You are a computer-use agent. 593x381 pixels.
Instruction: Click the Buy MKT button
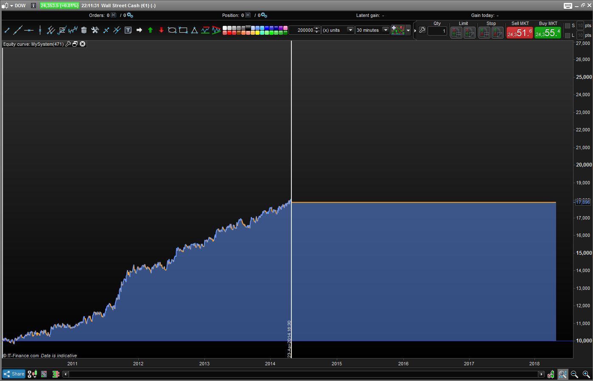pos(548,33)
